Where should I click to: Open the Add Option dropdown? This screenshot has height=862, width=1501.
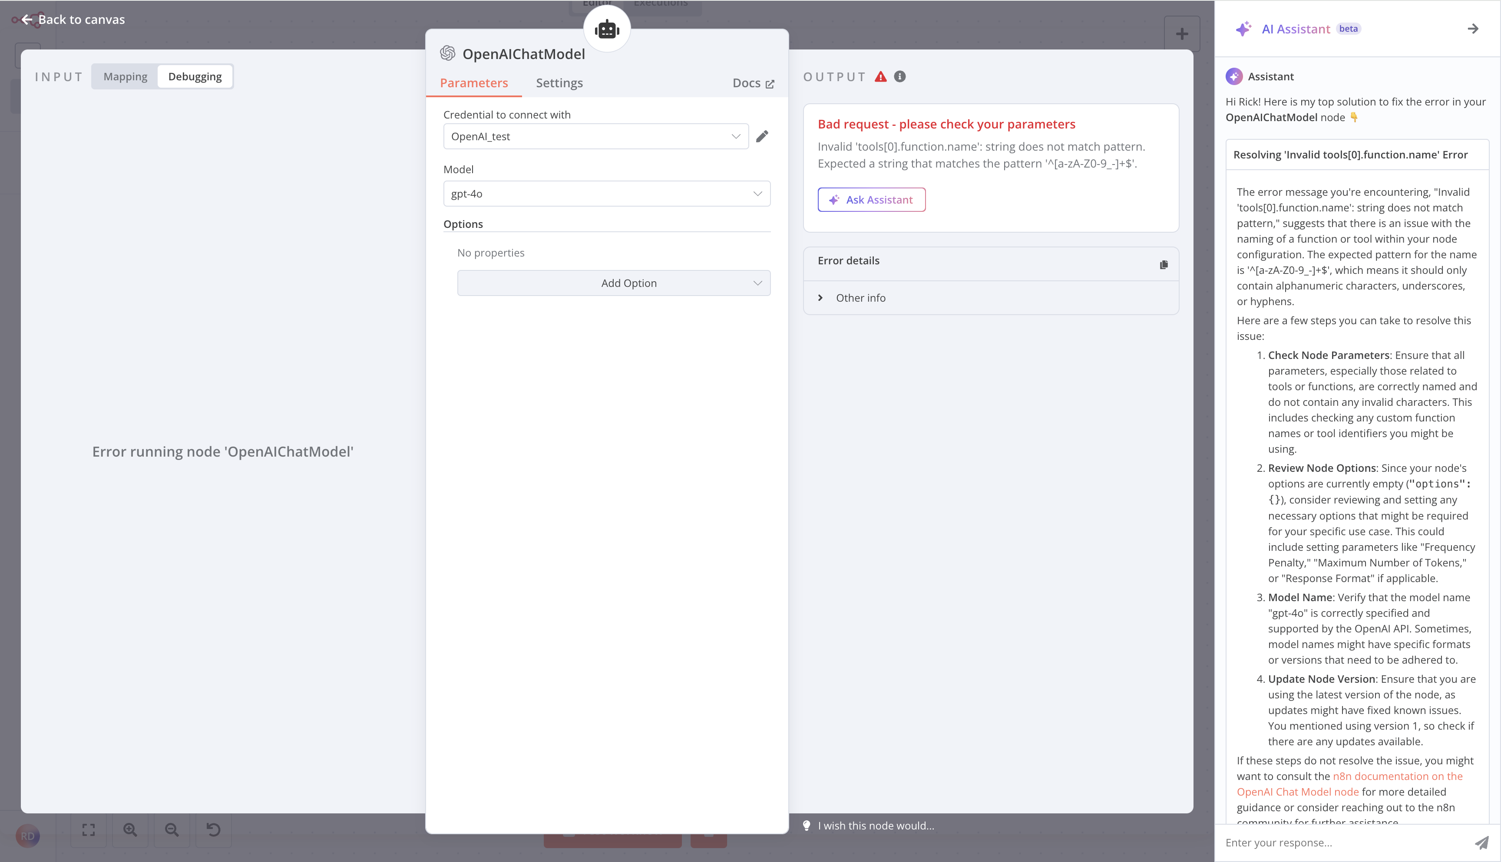[613, 283]
